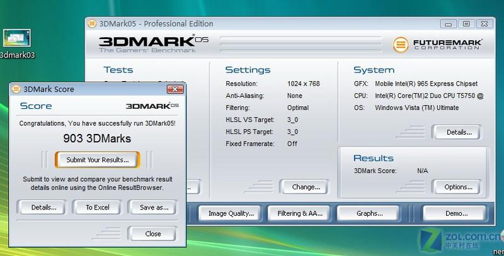Click the HLSL VS Target value 3_0

[292, 120]
